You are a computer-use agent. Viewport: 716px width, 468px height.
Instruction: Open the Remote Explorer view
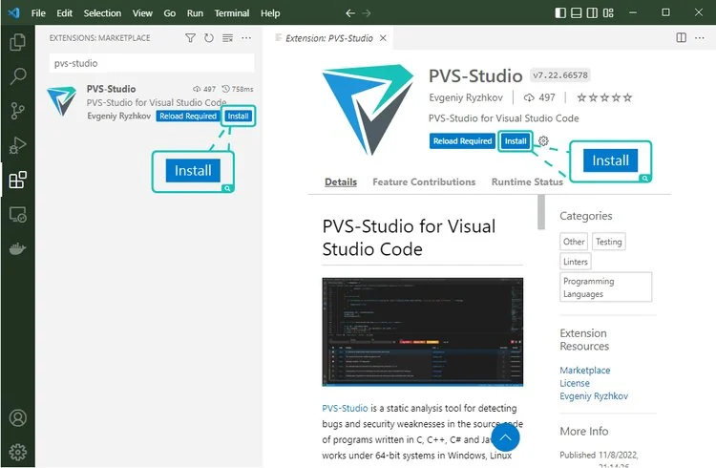(17, 214)
